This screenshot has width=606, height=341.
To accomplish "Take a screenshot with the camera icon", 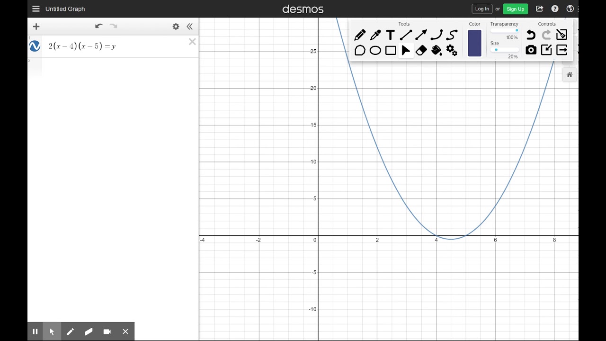I will (531, 50).
